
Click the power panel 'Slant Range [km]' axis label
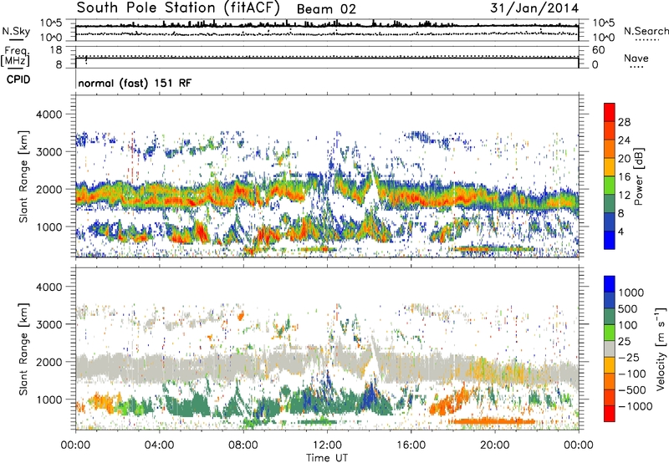pyautogui.click(x=23, y=176)
